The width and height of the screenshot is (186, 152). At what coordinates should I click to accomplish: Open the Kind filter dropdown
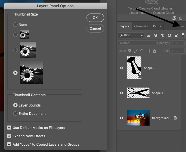coord(131,35)
